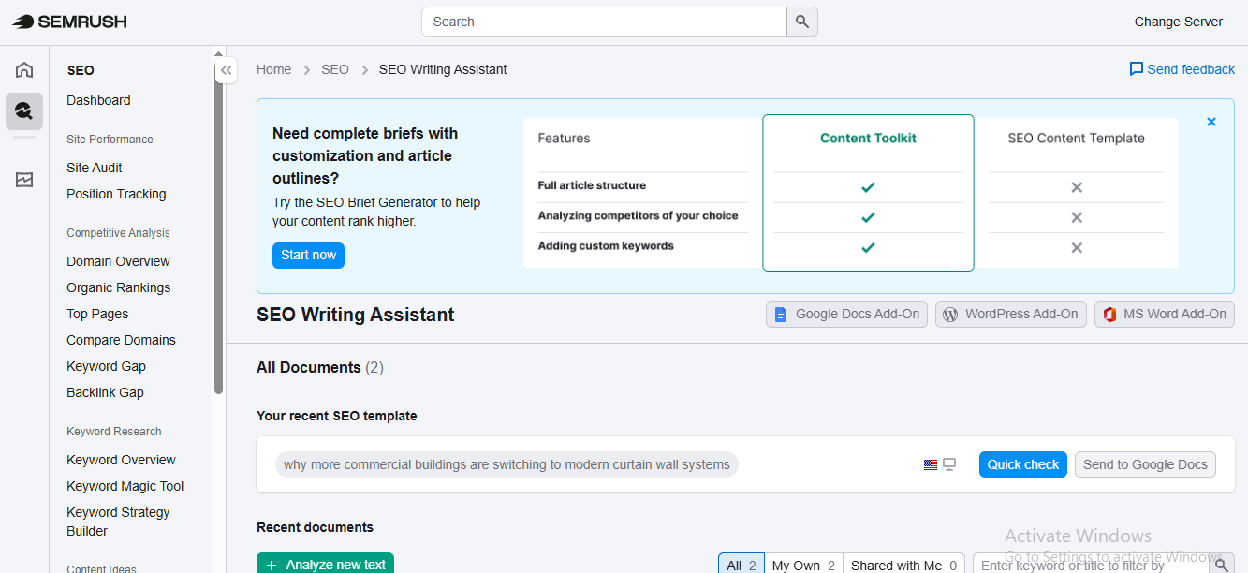Select the Shared with Me tab
This screenshot has height=573, width=1248.
point(903,565)
